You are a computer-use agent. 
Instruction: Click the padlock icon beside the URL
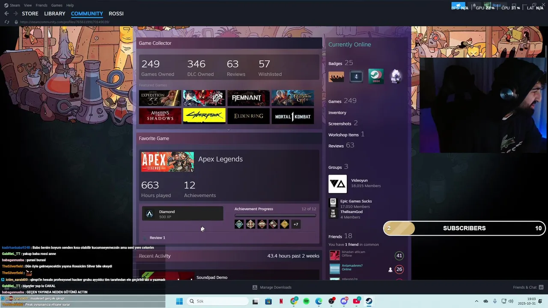click(16, 22)
